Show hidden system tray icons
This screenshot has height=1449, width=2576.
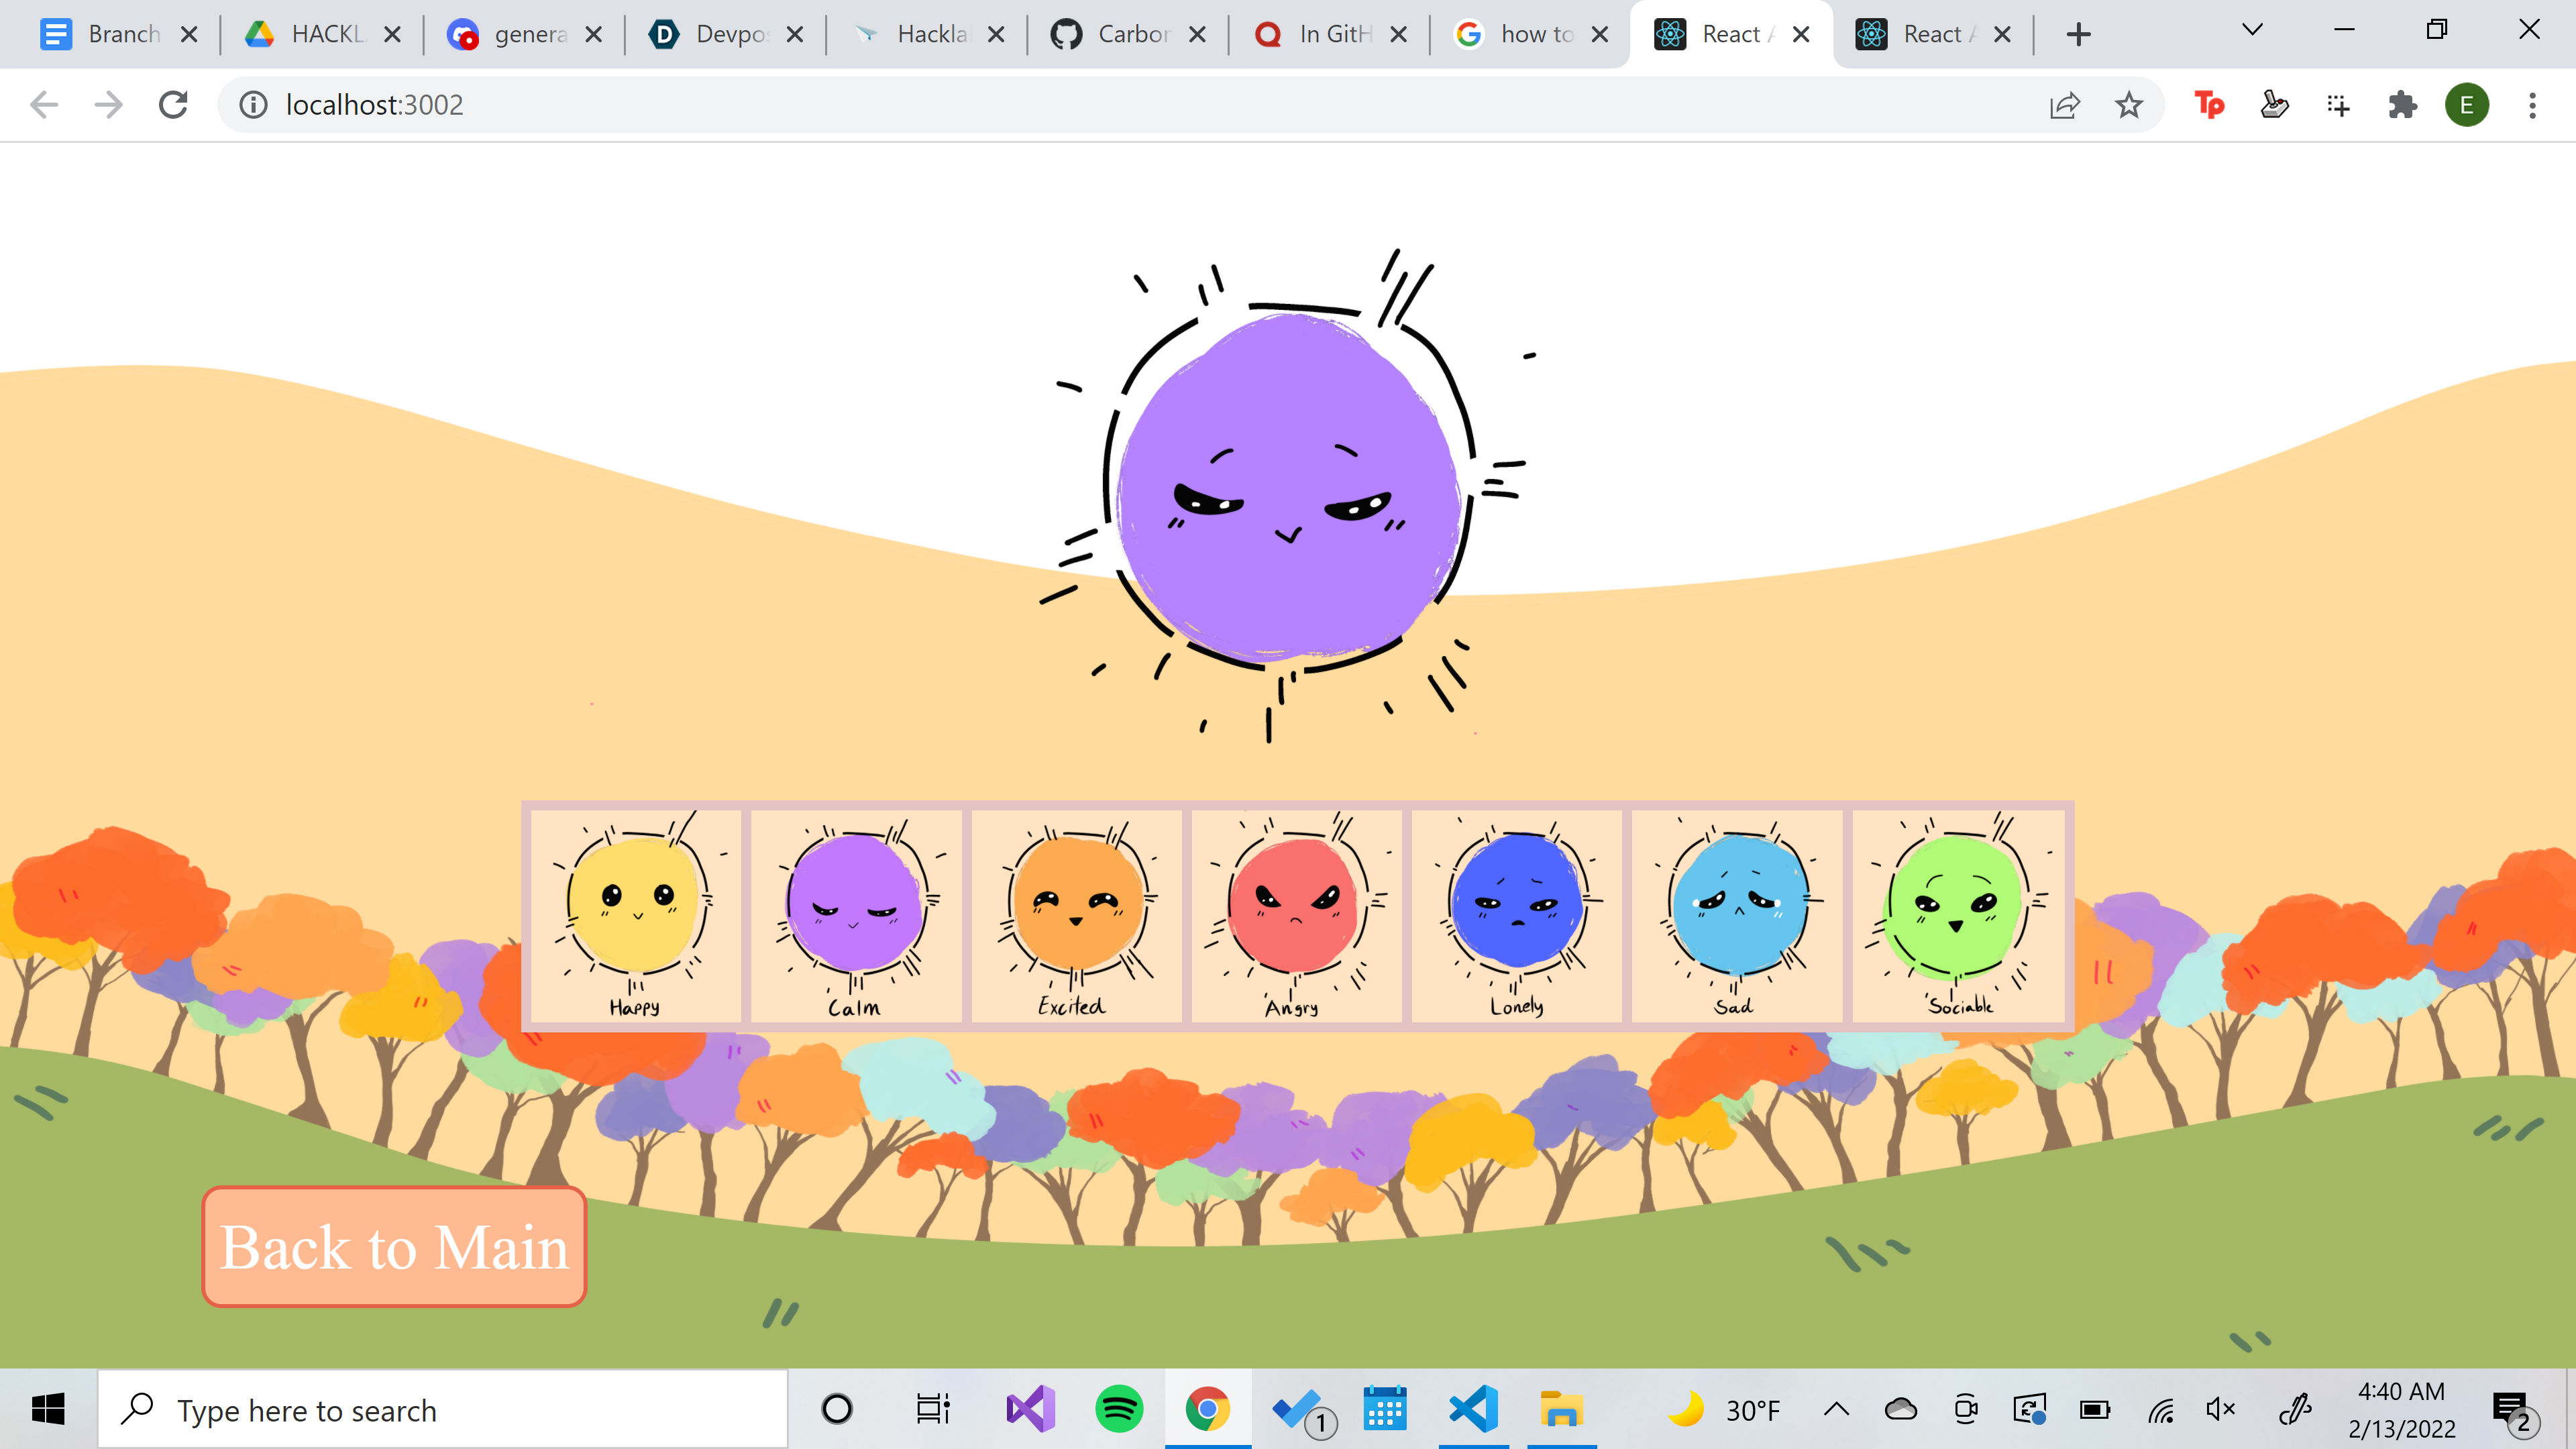(x=1836, y=1410)
